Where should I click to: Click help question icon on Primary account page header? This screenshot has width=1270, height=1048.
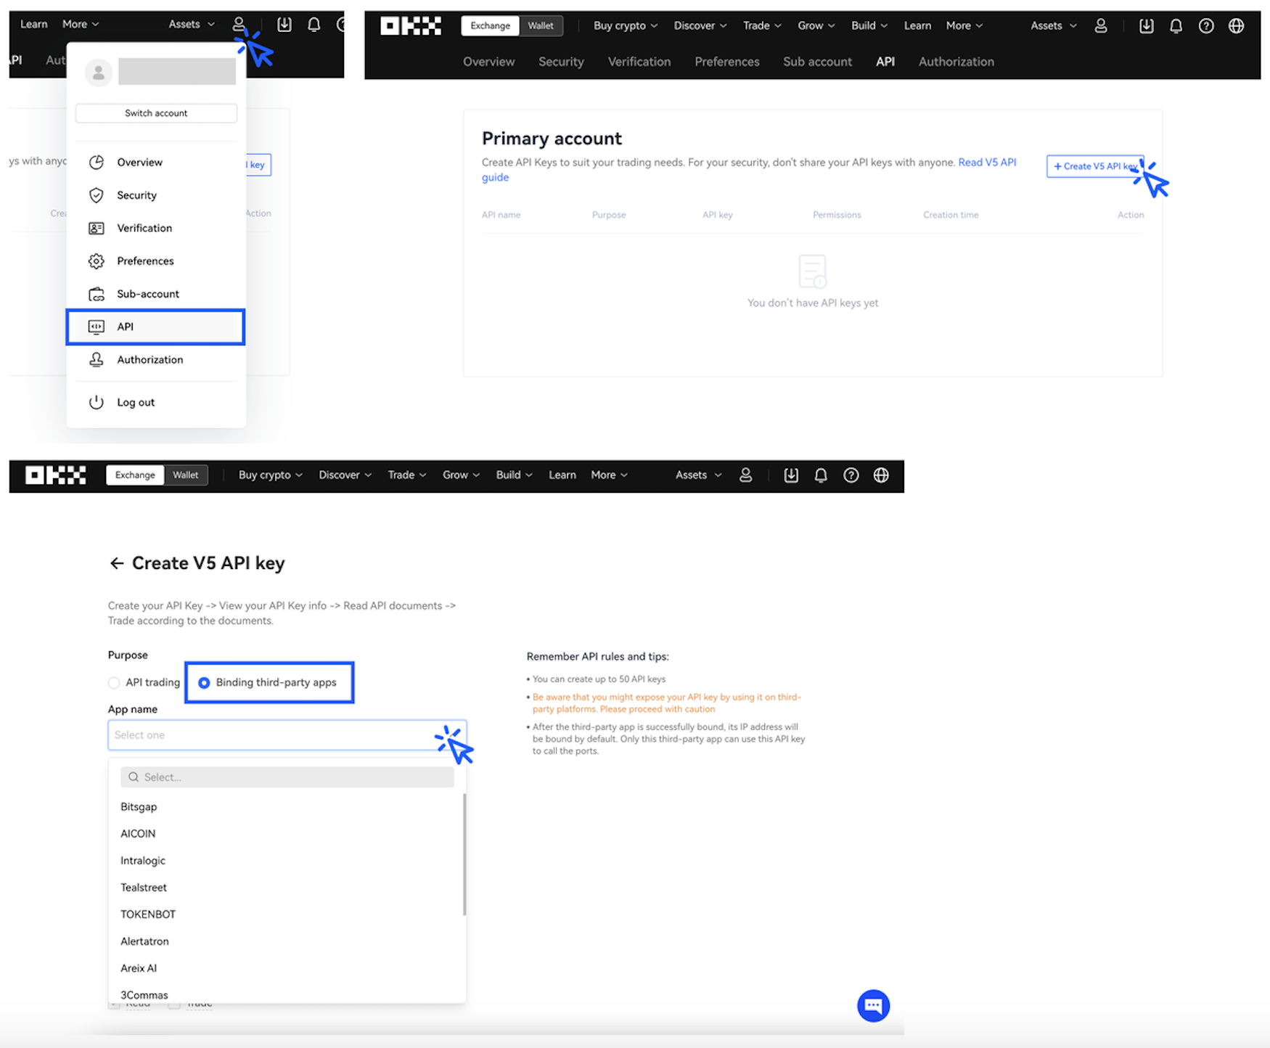pos(1206,26)
